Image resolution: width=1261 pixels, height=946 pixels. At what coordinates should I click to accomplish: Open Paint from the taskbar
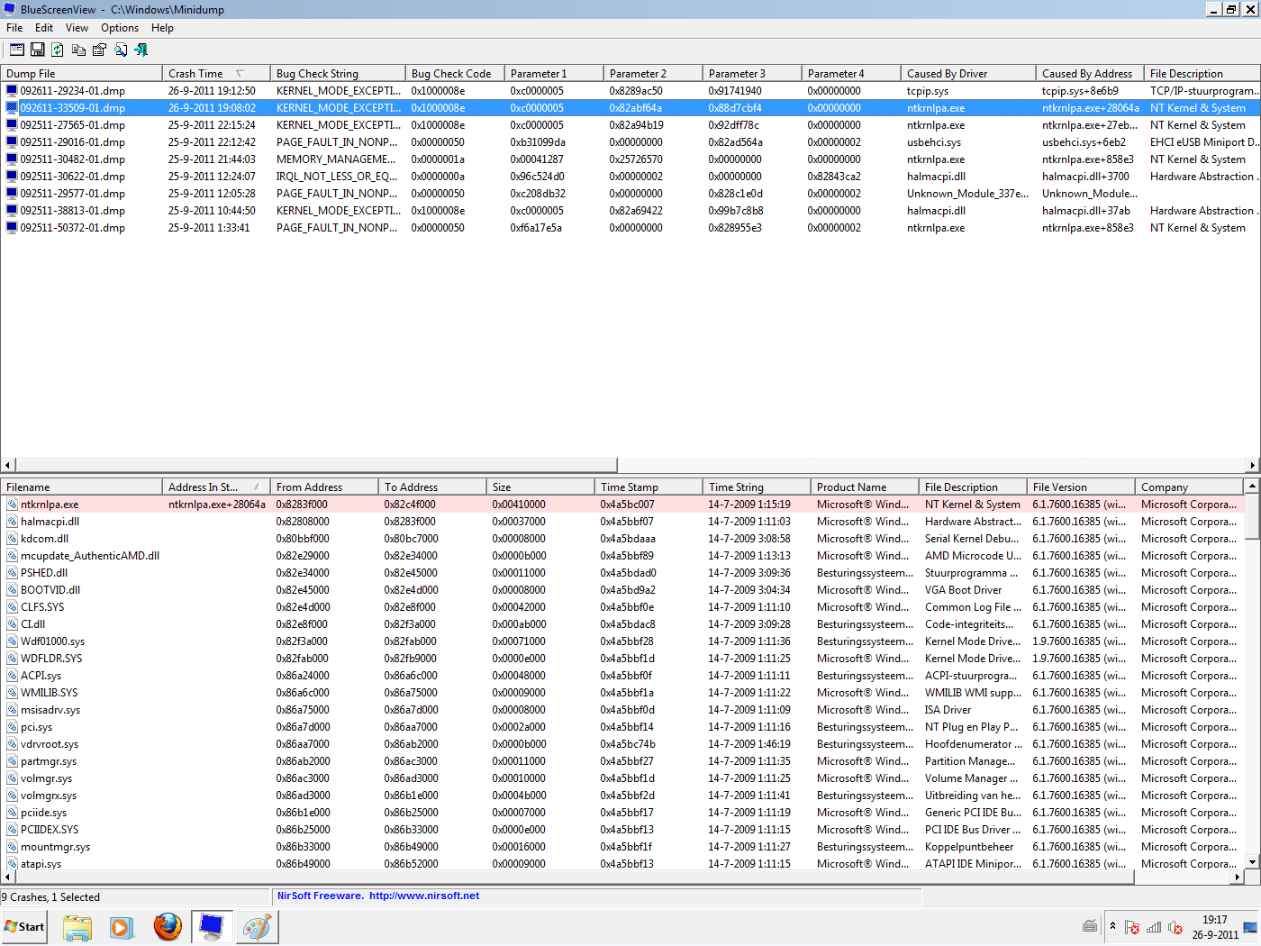[x=257, y=927]
